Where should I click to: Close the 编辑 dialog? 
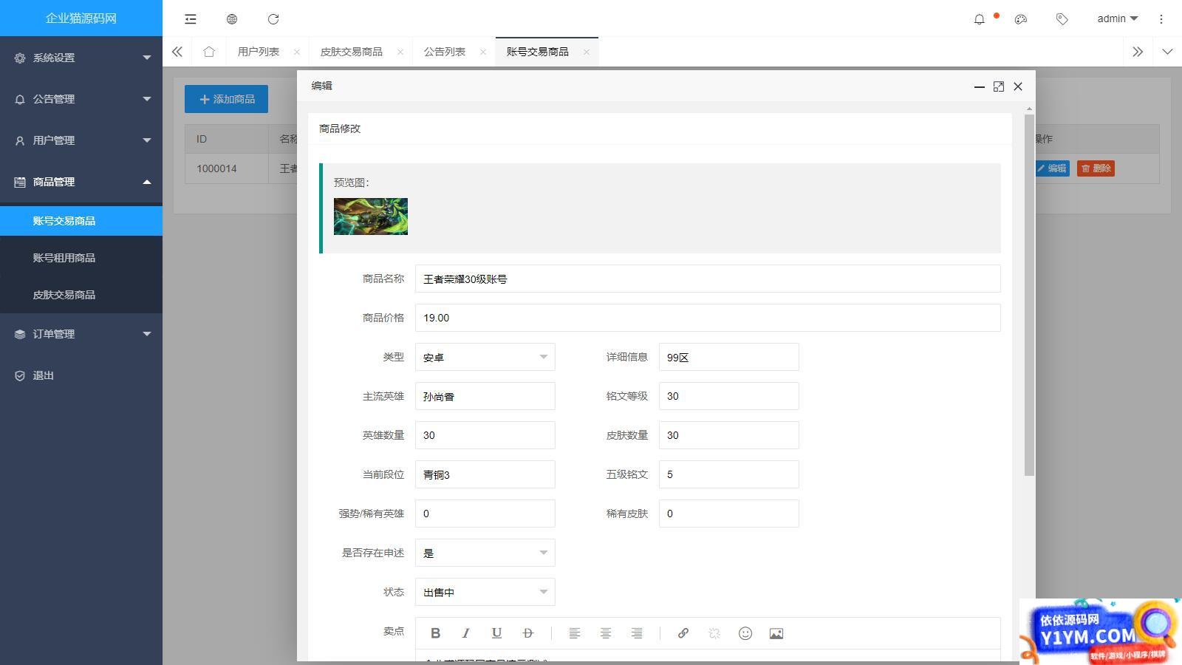pos(1018,86)
